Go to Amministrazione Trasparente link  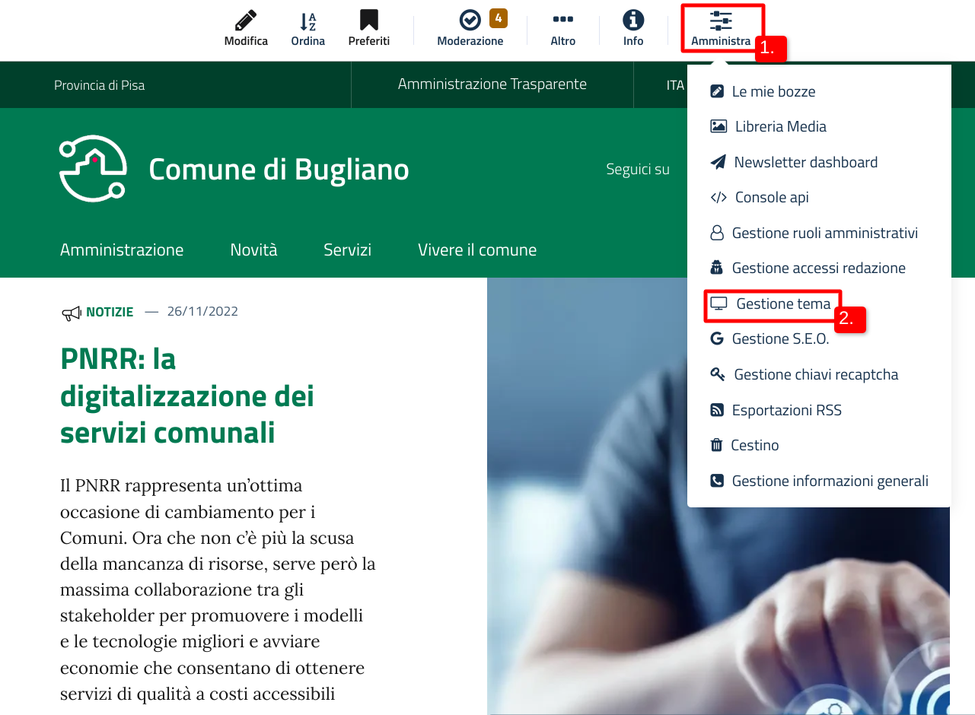pos(492,84)
